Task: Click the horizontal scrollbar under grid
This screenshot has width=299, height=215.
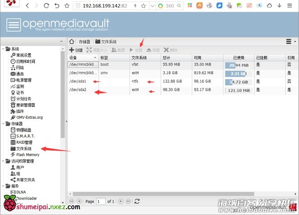Action: (163, 194)
